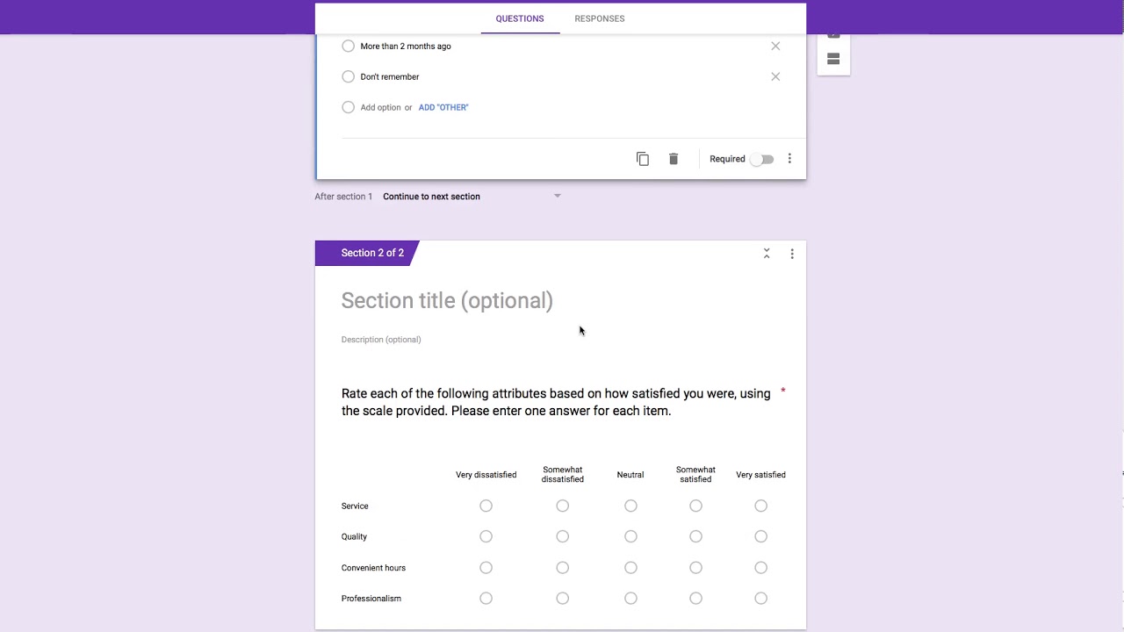
Task: Click the 'Neutral' column header
Action: 630,475
